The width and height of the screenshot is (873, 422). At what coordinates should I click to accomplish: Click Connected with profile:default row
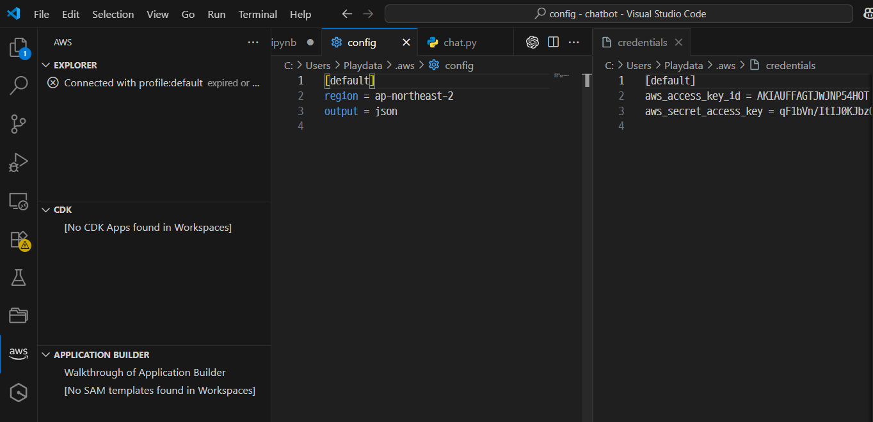click(154, 82)
